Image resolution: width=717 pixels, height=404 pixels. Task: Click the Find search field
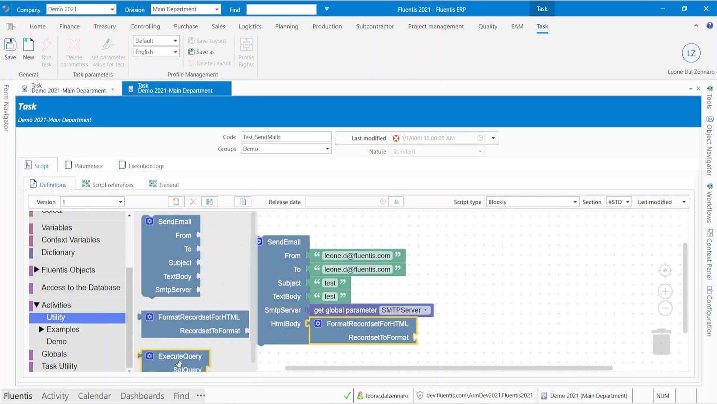pyautogui.click(x=281, y=9)
